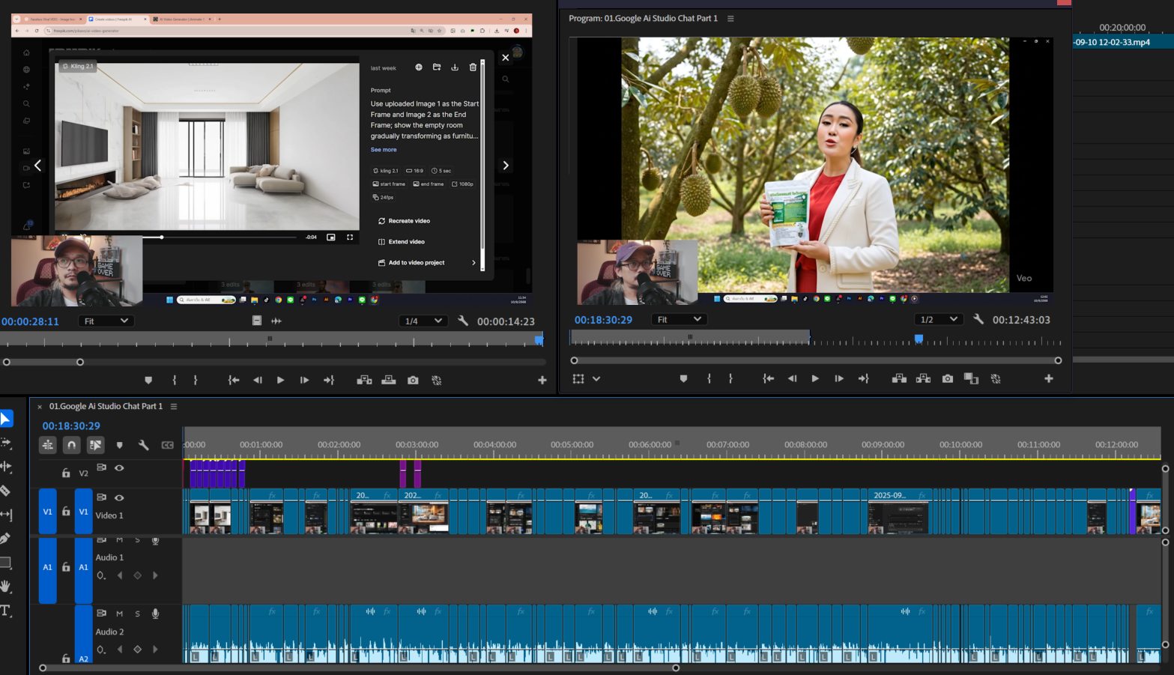
Task: Toggle Linked Selection in the timeline
Action: (95, 445)
